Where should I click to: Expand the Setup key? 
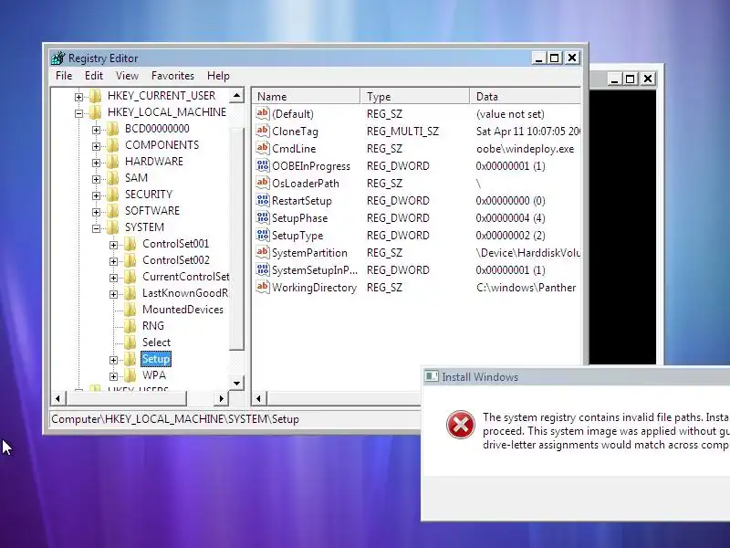[113, 360]
